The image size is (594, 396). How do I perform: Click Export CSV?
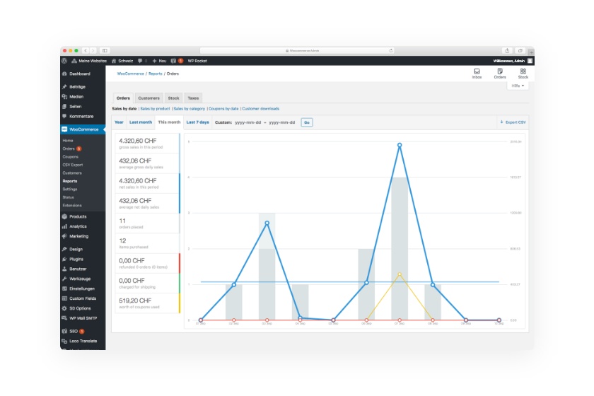513,122
